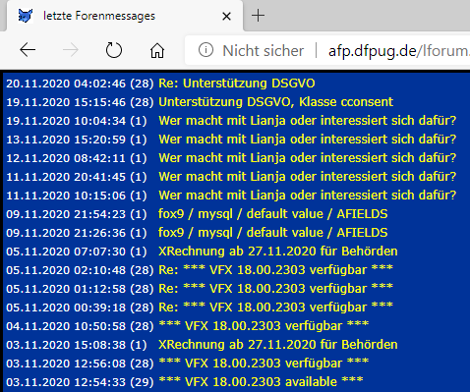470x392 pixels.
Task: Open Lianja post from 11.11.2020 10:15:06
Action: click(x=308, y=196)
